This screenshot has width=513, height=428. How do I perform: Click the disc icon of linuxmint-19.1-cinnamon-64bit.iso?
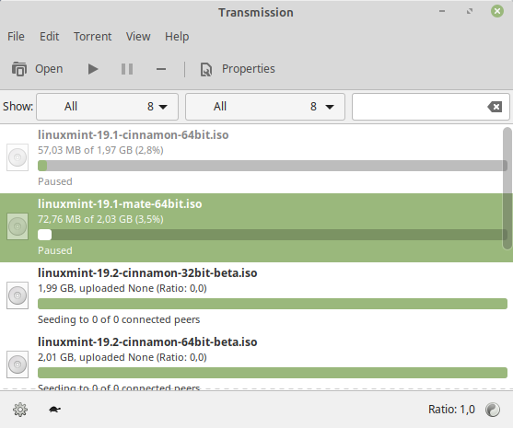tap(17, 157)
